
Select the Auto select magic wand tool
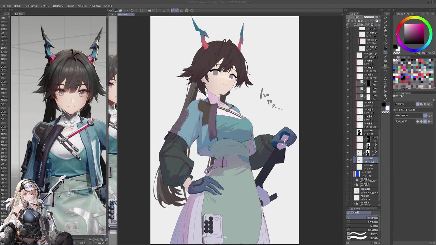[x=385, y=57]
